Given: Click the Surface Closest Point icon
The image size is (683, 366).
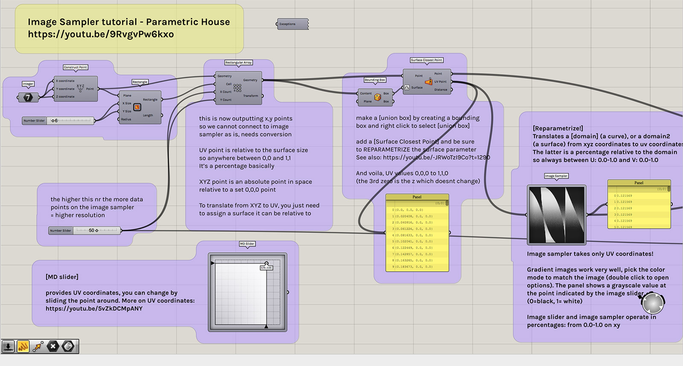Looking at the screenshot, I should tap(429, 82).
